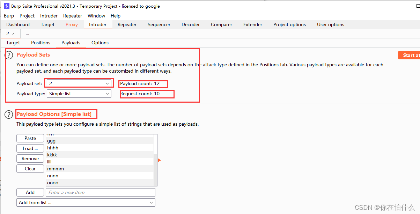Select payload item llll
This screenshot has height=214, width=420.
pyautogui.click(x=100, y=162)
